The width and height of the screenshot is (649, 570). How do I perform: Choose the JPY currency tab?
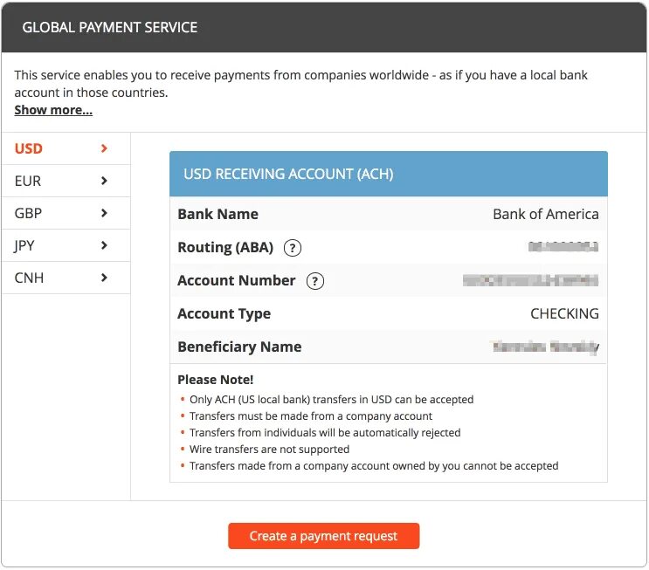click(24, 245)
